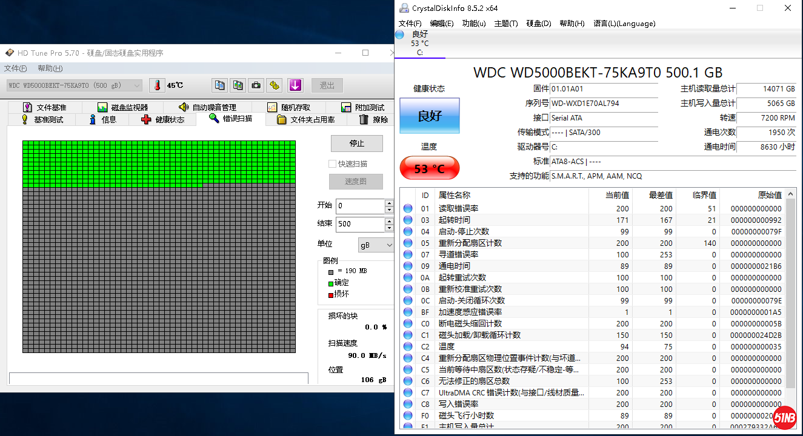Open the 功能(u) menu in CrystalDiskInfo
This screenshot has height=436, width=803.
tap(473, 24)
